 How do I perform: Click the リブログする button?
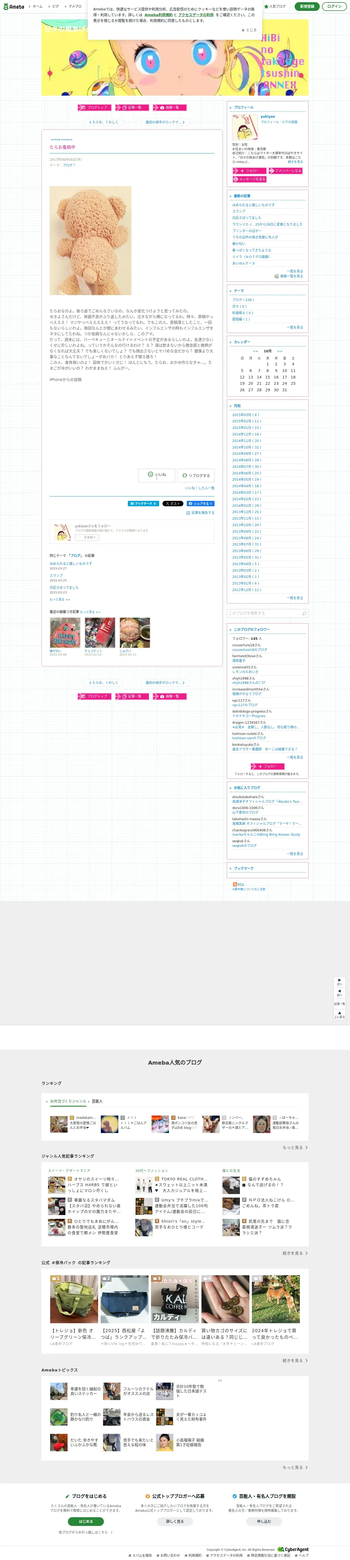click(x=196, y=475)
